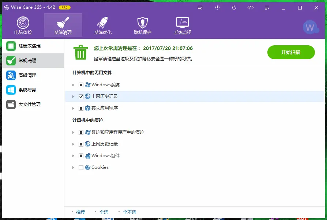Screen dimensions: 327x220
Task: Toggle the 系统和应用程序产生的痕迹 checkbox
Action: tap(81, 133)
